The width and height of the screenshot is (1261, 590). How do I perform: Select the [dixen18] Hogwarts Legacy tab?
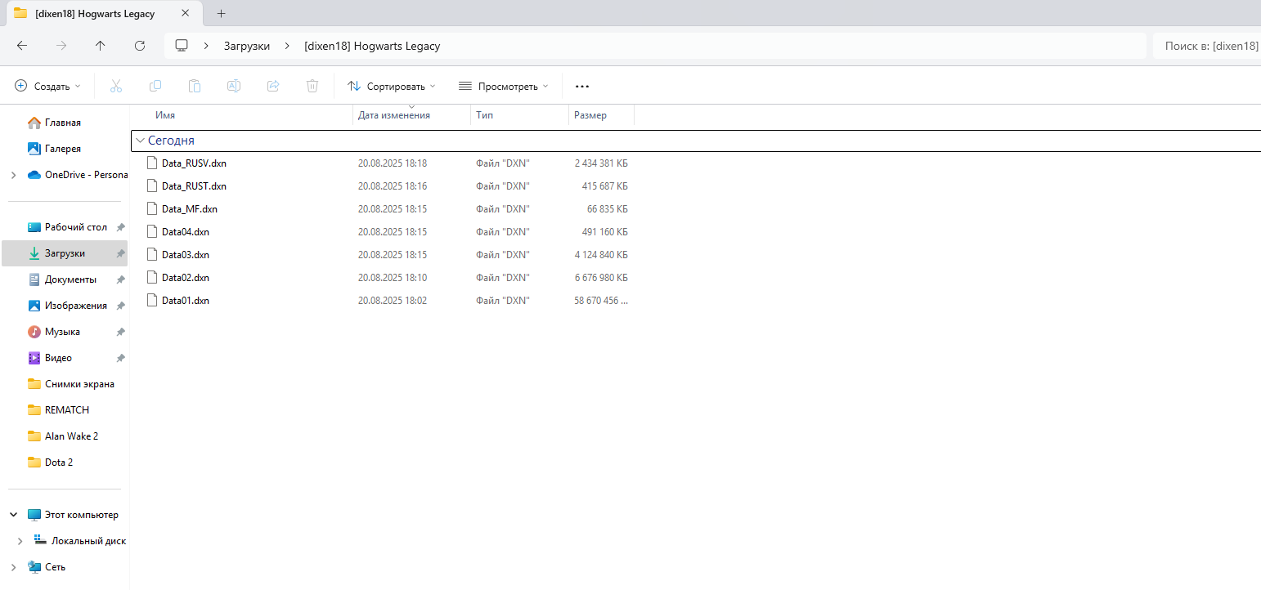coord(104,14)
